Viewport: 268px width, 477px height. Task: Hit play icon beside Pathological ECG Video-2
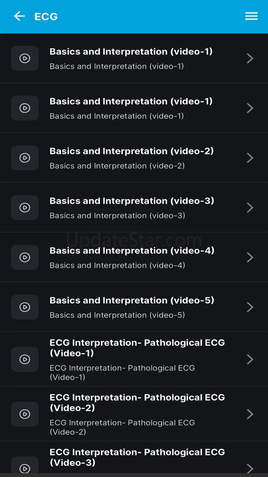point(25,414)
